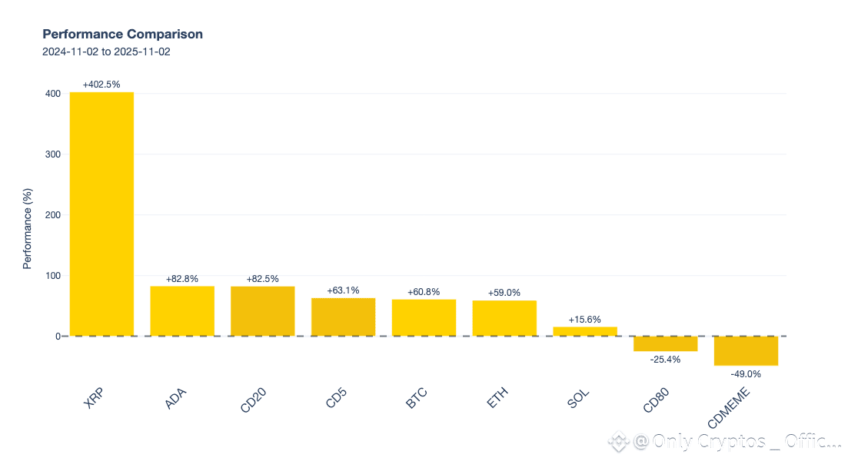Click the date range subtitle
This screenshot has width=848, height=461.
[106, 52]
